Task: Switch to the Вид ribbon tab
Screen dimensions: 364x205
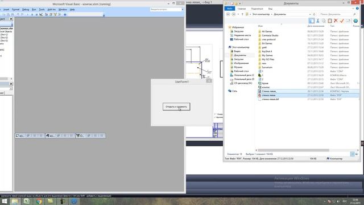Action: coord(271,9)
